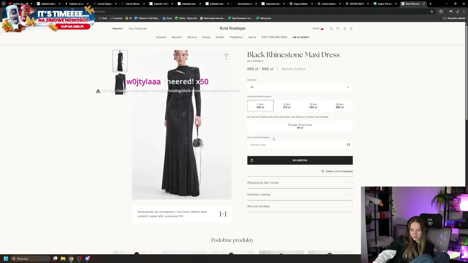Open the Kaxix bookmark
The height and width of the screenshot is (263, 468).
coord(103,18)
